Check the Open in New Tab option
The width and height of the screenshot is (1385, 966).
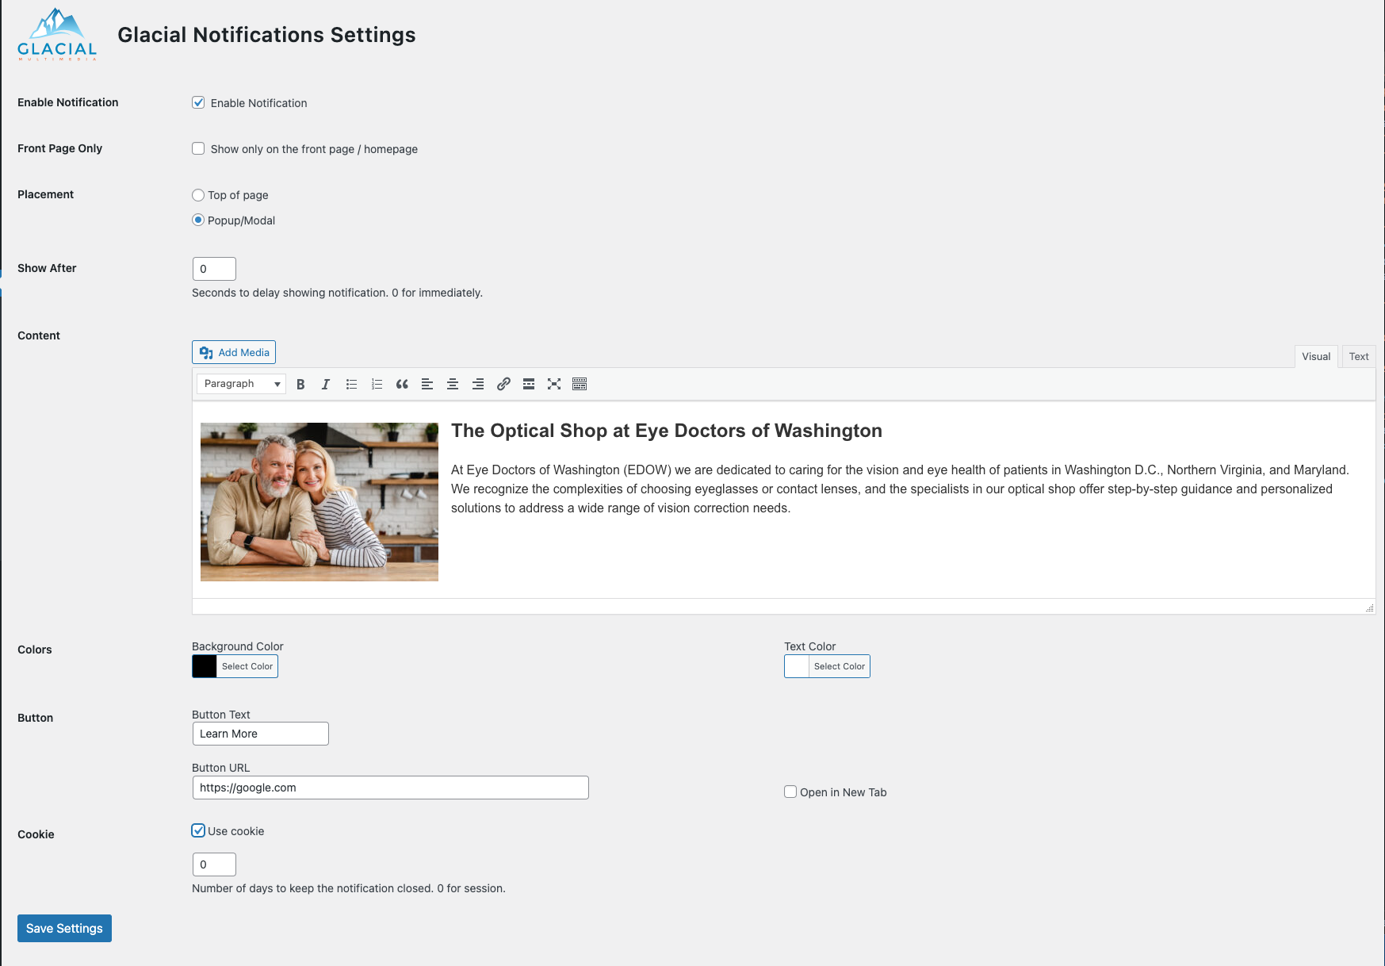(790, 792)
